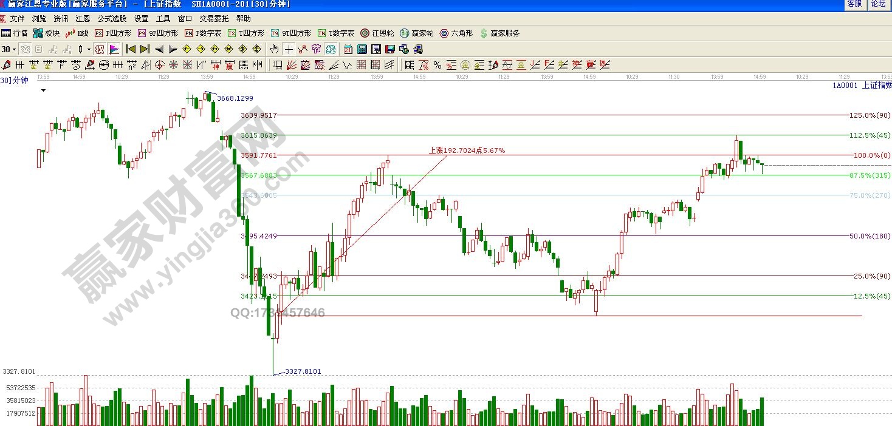Click the calendar icon showing 21
This screenshot has height=426, width=892.
[x=348, y=49]
